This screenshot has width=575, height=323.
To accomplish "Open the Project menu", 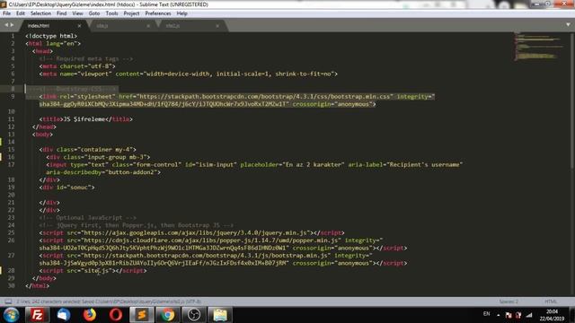I will coord(131,13).
